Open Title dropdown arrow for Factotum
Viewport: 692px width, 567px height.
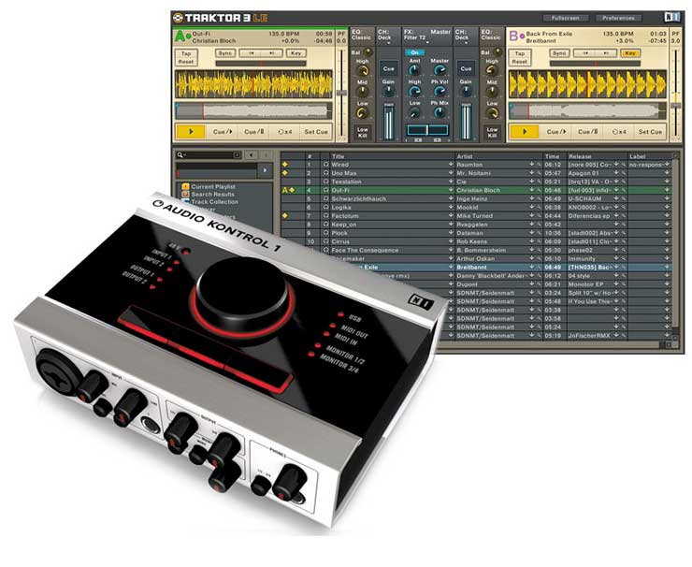click(451, 215)
